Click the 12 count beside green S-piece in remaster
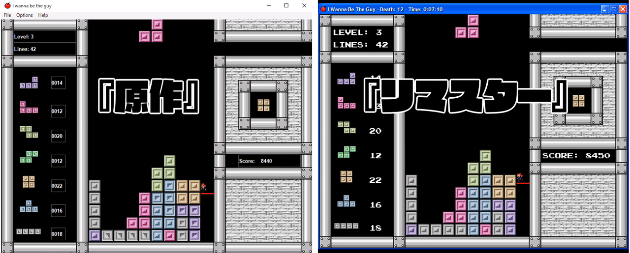 point(375,155)
